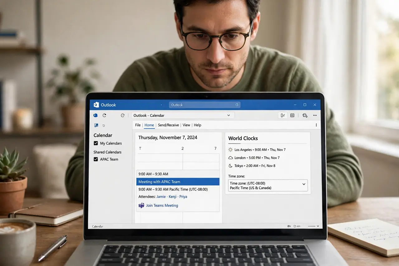Open the File menu
The width and height of the screenshot is (399, 266).
(138, 125)
